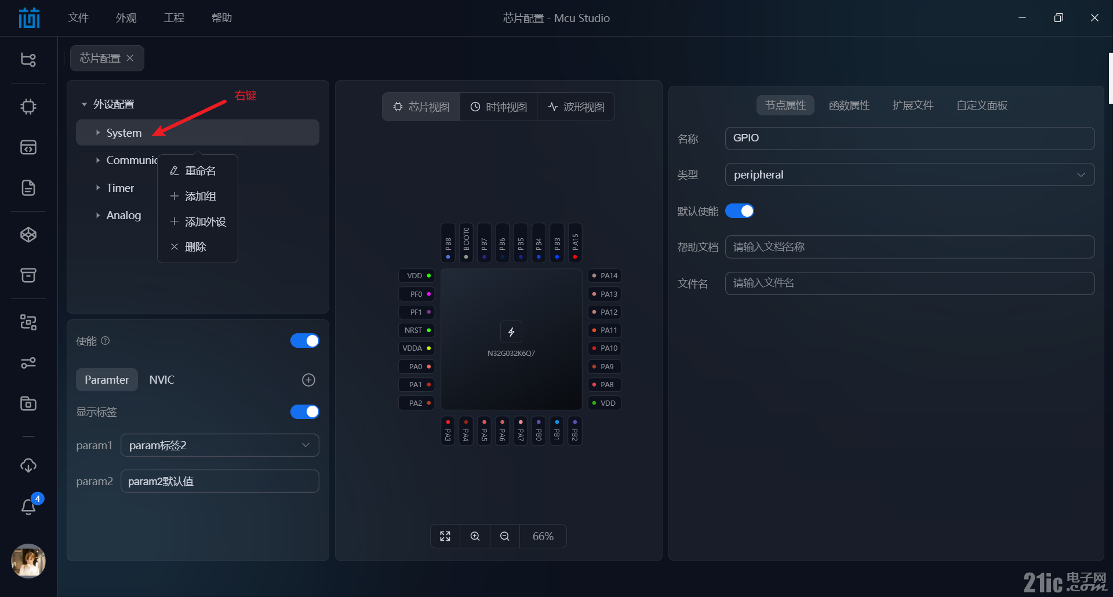Select the 扩展文件 tab

coord(913,105)
